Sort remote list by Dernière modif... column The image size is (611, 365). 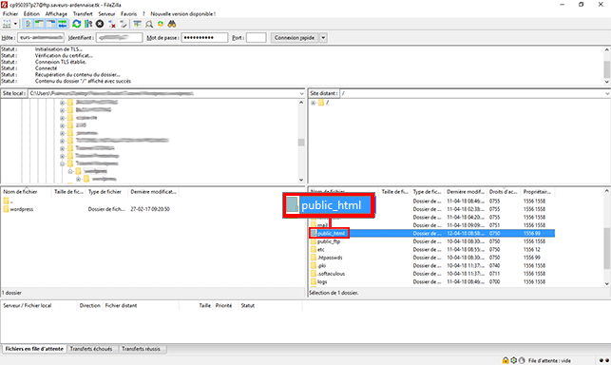[x=466, y=192]
